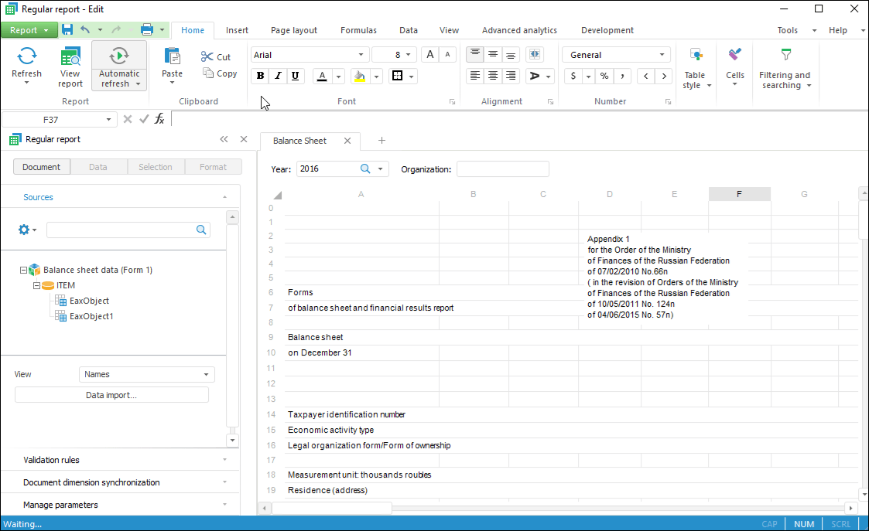
Task: Click the insert function fx icon
Action: (159, 119)
